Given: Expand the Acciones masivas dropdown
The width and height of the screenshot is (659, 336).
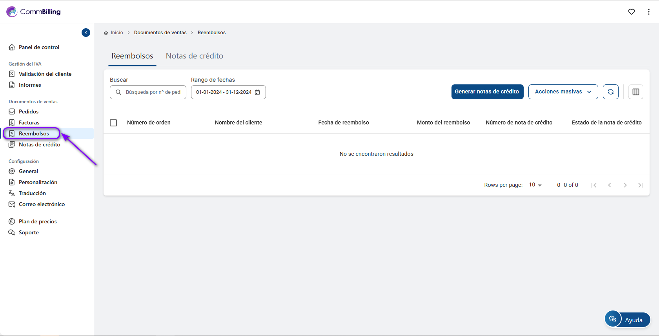Looking at the screenshot, I should [x=563, y=92].
